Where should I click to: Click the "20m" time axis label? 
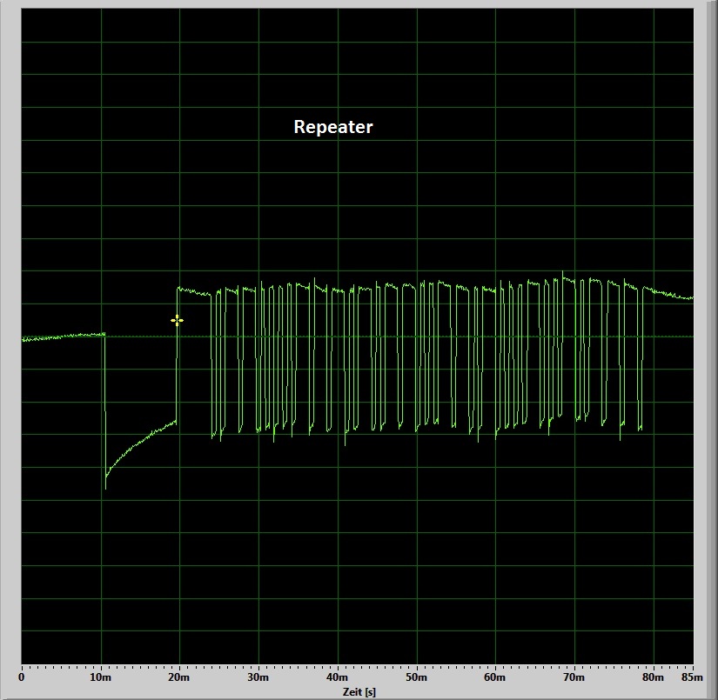pyautogui.click(x=179, y=677)
